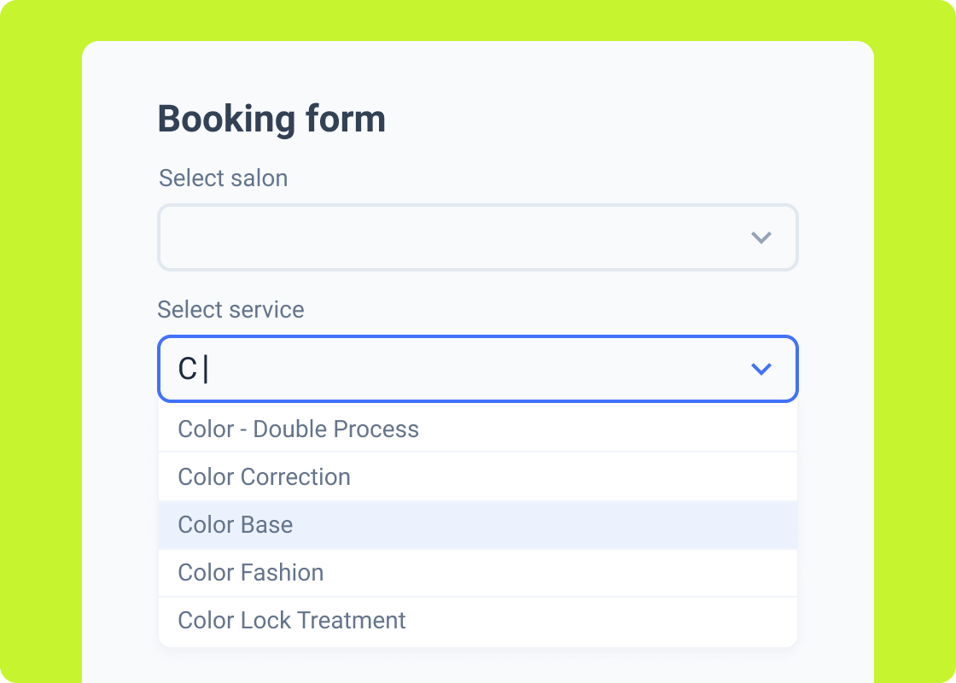Click the Select salon label
The height and width of the screenshot is (683, 956).
pyautogui.click(x=223, y=178)
